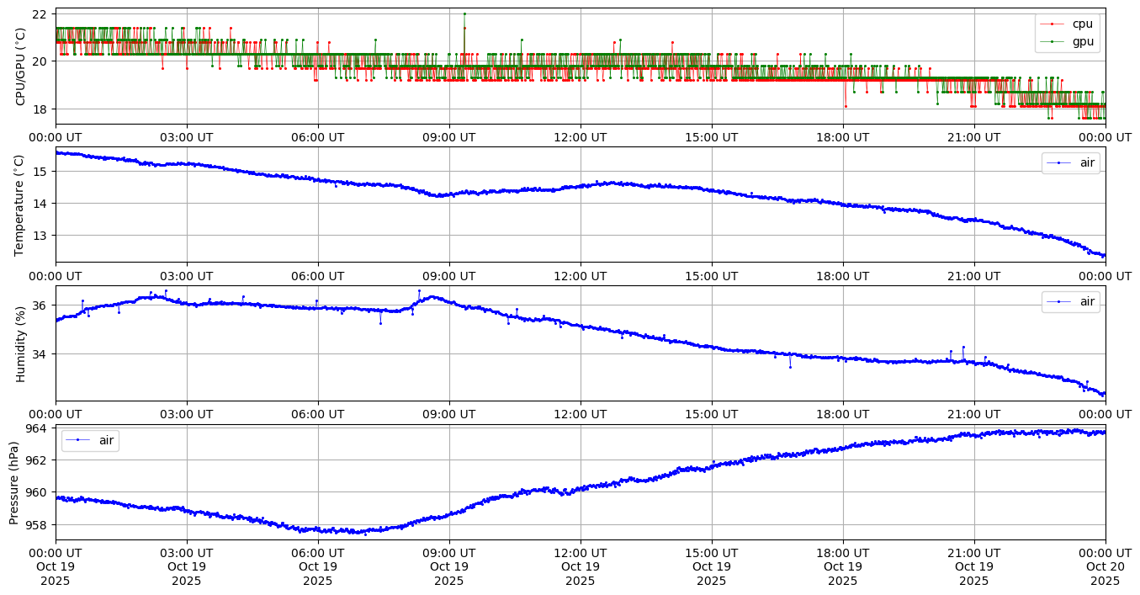Click the Temperature (°C) y-axis label
The image size is (1140, 595).
click(x=21, y=205)
